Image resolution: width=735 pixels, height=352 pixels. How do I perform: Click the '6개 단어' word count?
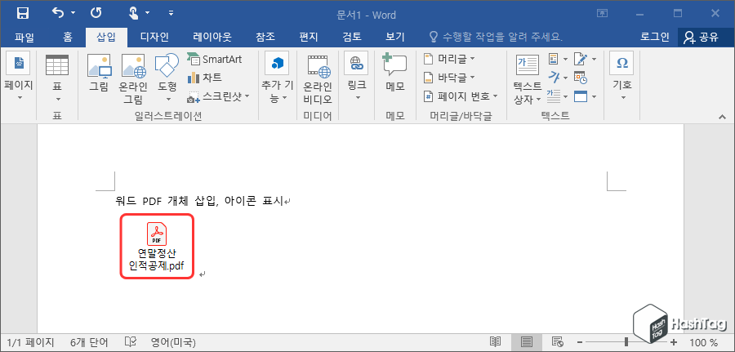[x=89, y=343]
